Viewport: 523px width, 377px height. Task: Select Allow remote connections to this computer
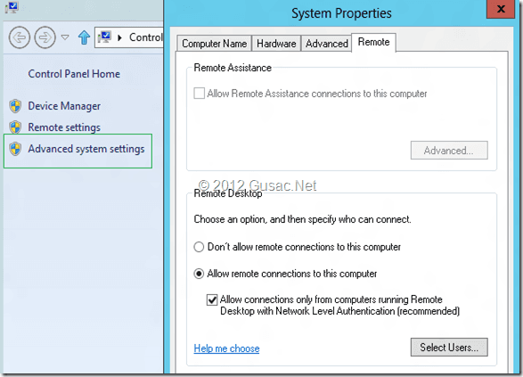click(x=199, y=274)
